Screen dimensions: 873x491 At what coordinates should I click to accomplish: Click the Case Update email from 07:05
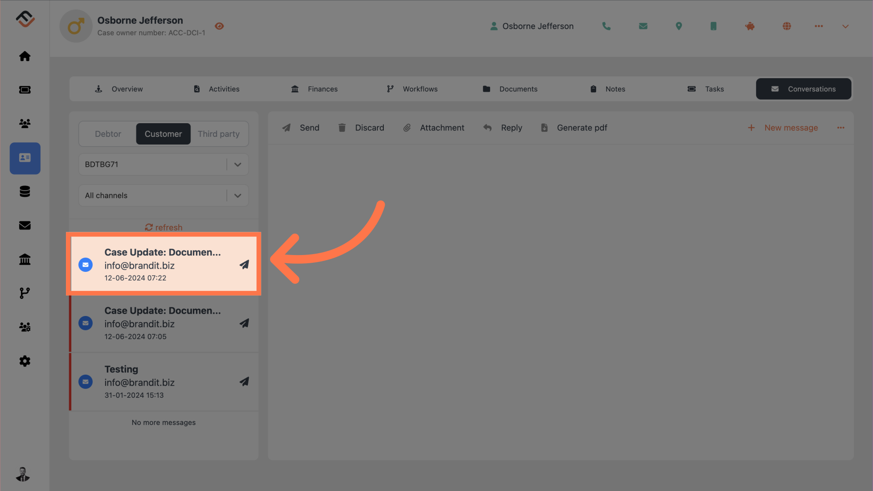tap(164, 322)
